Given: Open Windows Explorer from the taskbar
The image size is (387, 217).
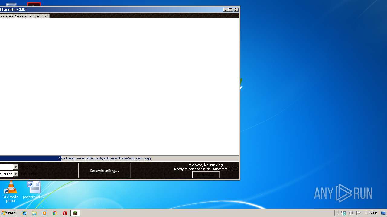Looking at the screenshot, I should [34, 213].
